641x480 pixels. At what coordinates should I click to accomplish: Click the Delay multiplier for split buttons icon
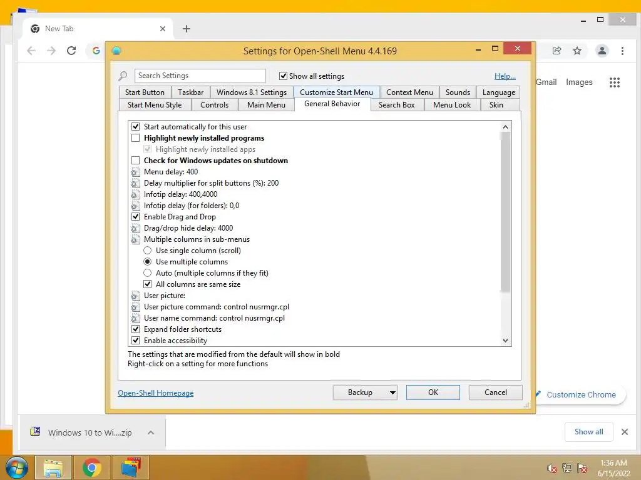(x=135, y=183)
